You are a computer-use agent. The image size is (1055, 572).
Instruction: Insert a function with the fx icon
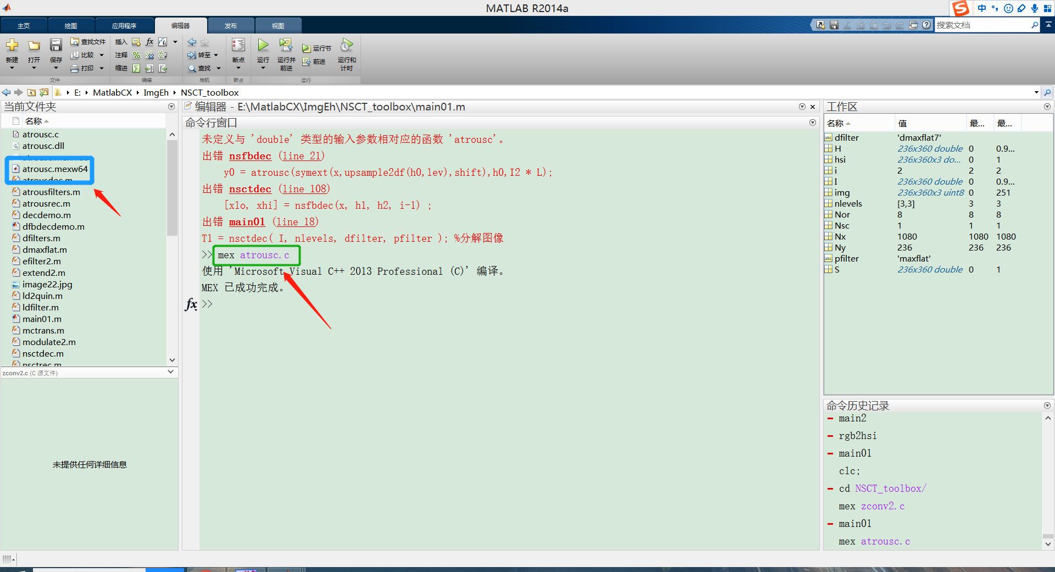coord(149,41)
